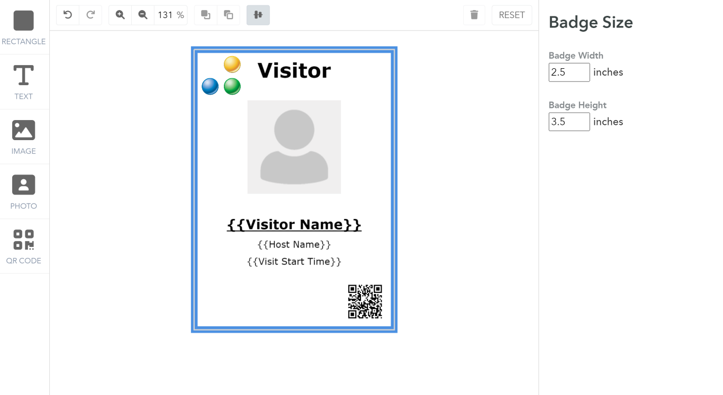Redo the last change
Screen dimensions: 723x395
pos(91,15)
